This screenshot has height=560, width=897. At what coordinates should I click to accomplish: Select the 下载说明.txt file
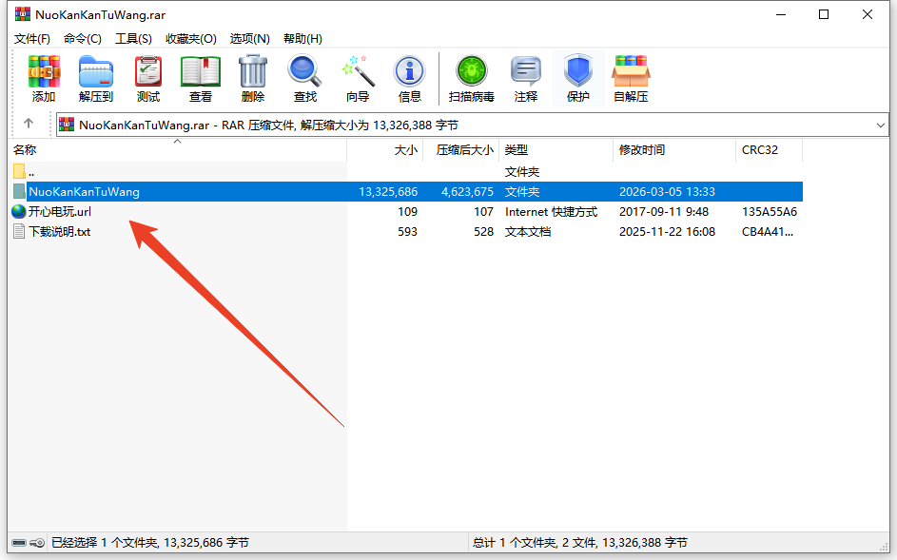pyautogui.click(x=60, y=232)
